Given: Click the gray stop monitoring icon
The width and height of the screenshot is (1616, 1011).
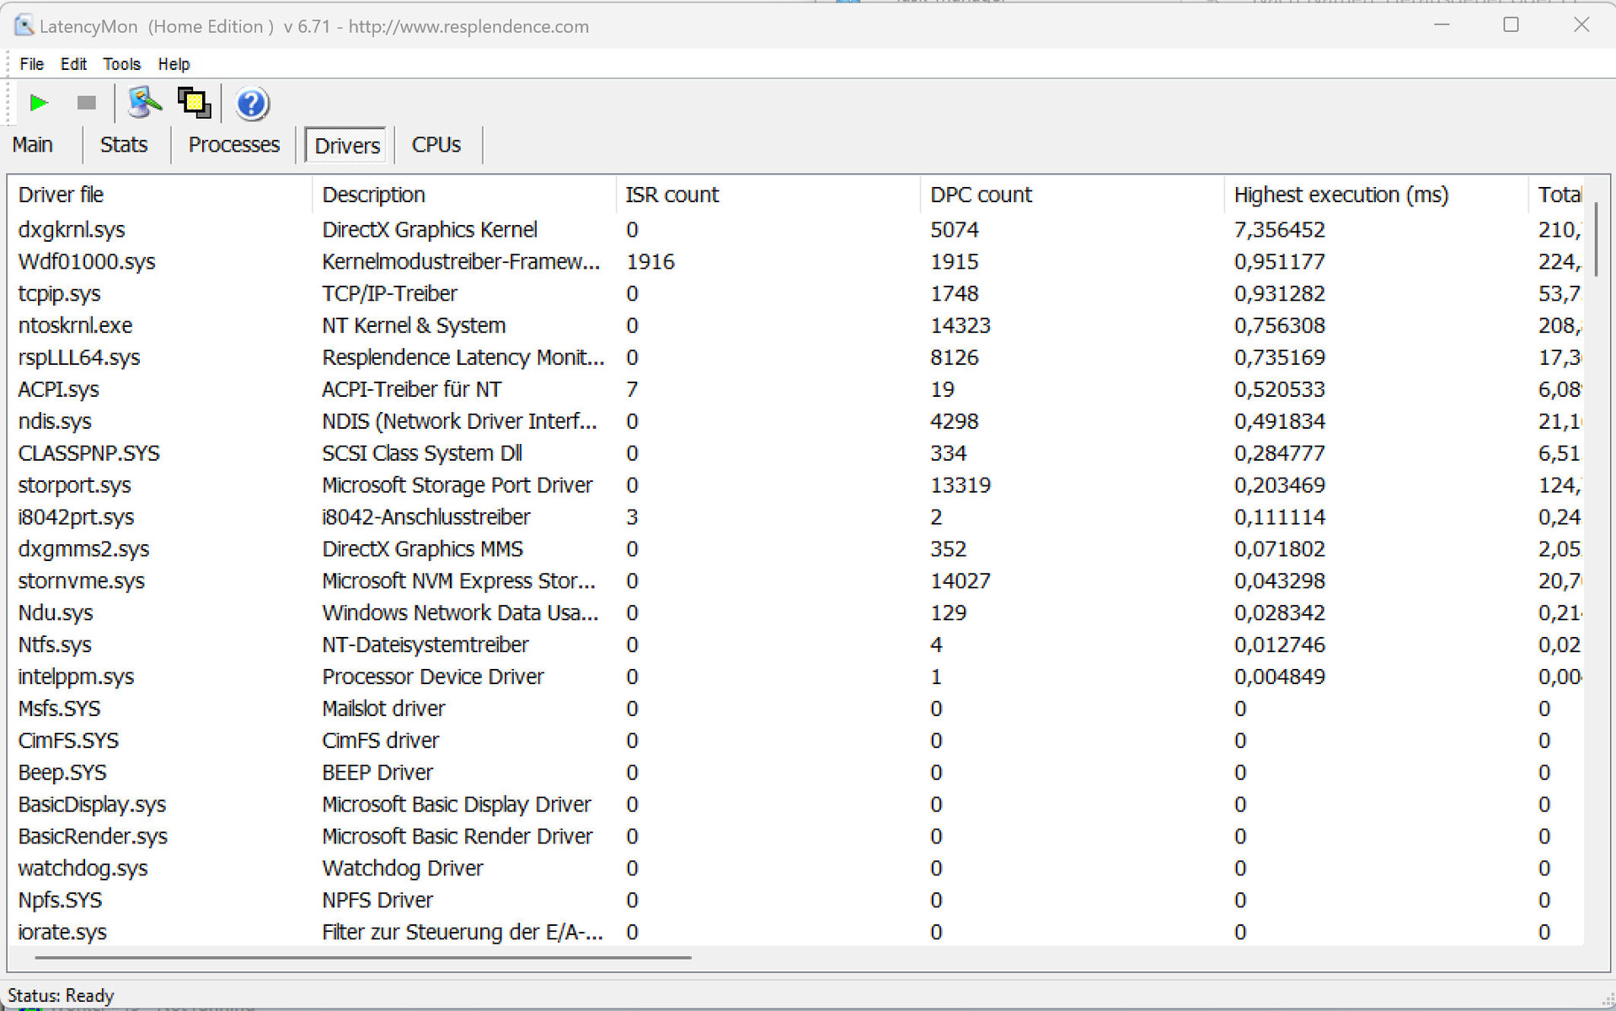Looking at the screenshot, I should pos(86,103).
